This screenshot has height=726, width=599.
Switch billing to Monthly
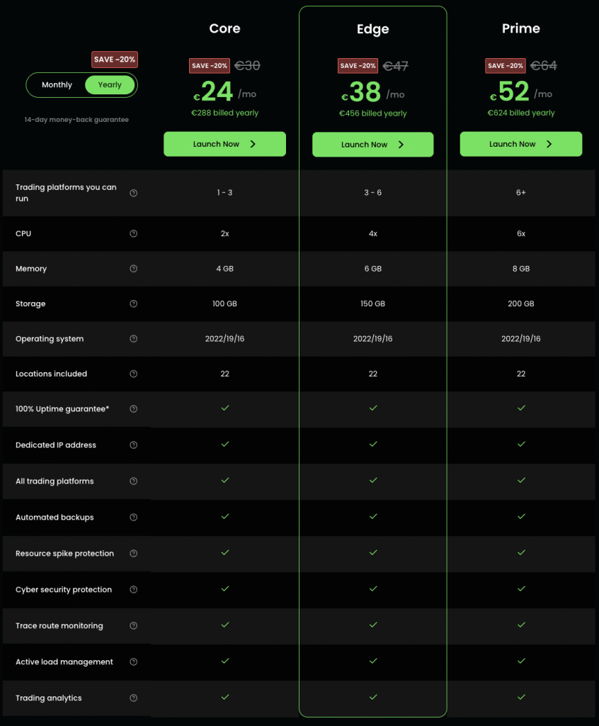tap(57, 85)
